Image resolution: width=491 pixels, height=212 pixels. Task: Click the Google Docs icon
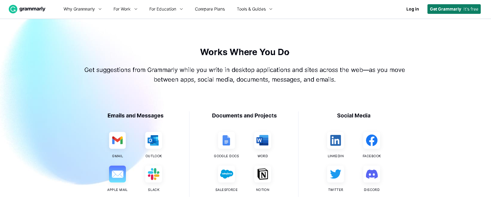tap(227, 140)
